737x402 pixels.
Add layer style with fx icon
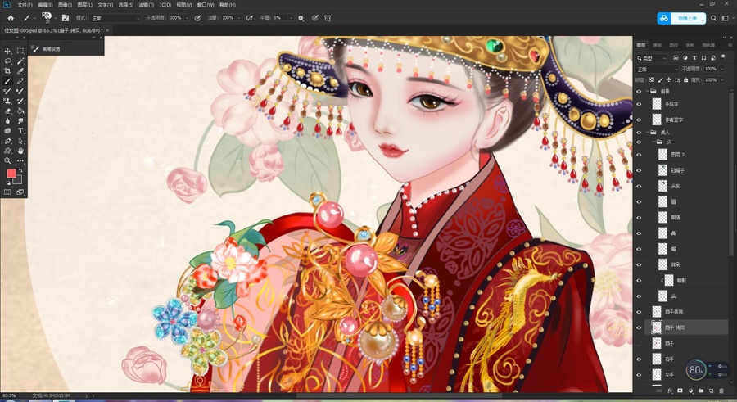(670, 391)
